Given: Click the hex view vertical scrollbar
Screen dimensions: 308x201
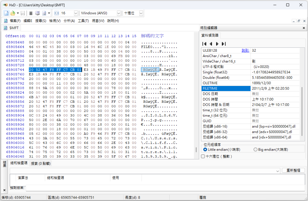Looking at the screenshot, I should pos(196,95).
